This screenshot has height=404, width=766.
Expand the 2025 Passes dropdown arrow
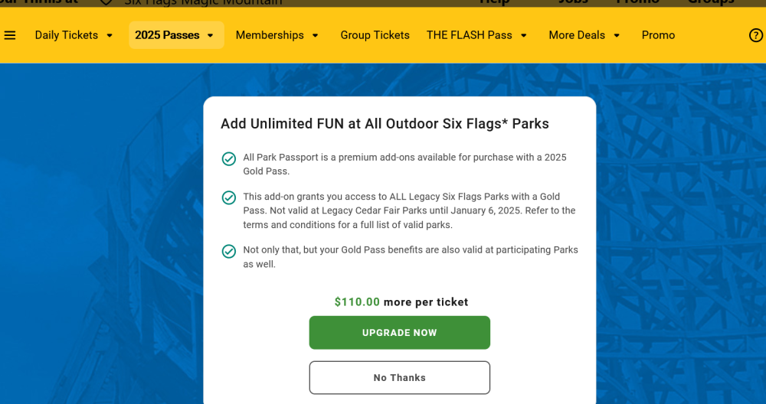click(x=211, y=35)
